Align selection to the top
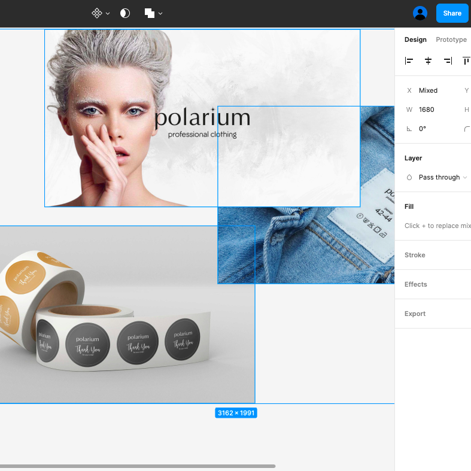 pyautogui.click(x=466, y=61)
